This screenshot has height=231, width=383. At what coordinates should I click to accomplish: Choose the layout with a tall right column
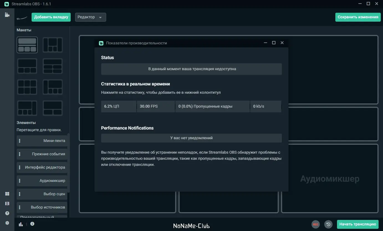pos(27,108)
